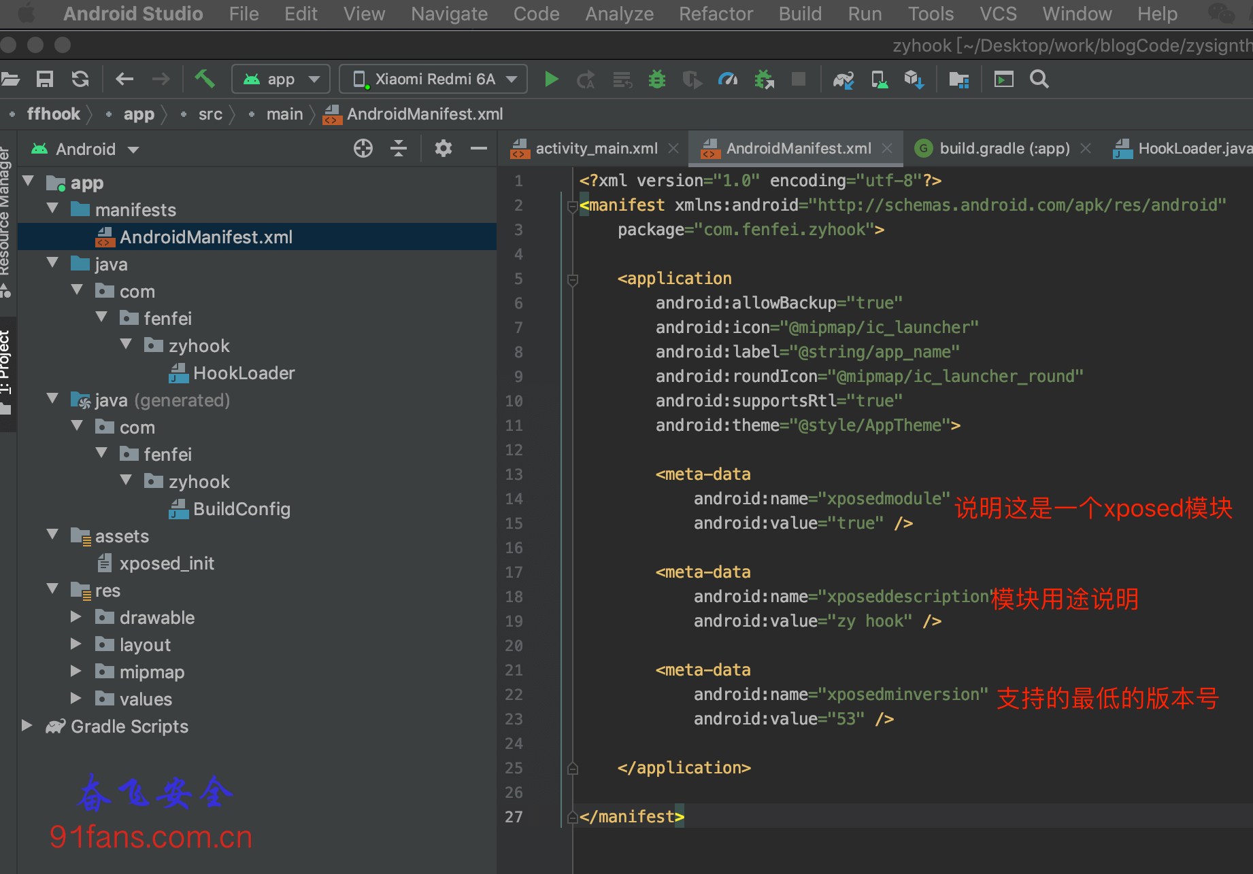This screenshot has height=874, width=1253.
Task: Toggle Resource Manager side tool window
Action: click(x=5, y=221)
